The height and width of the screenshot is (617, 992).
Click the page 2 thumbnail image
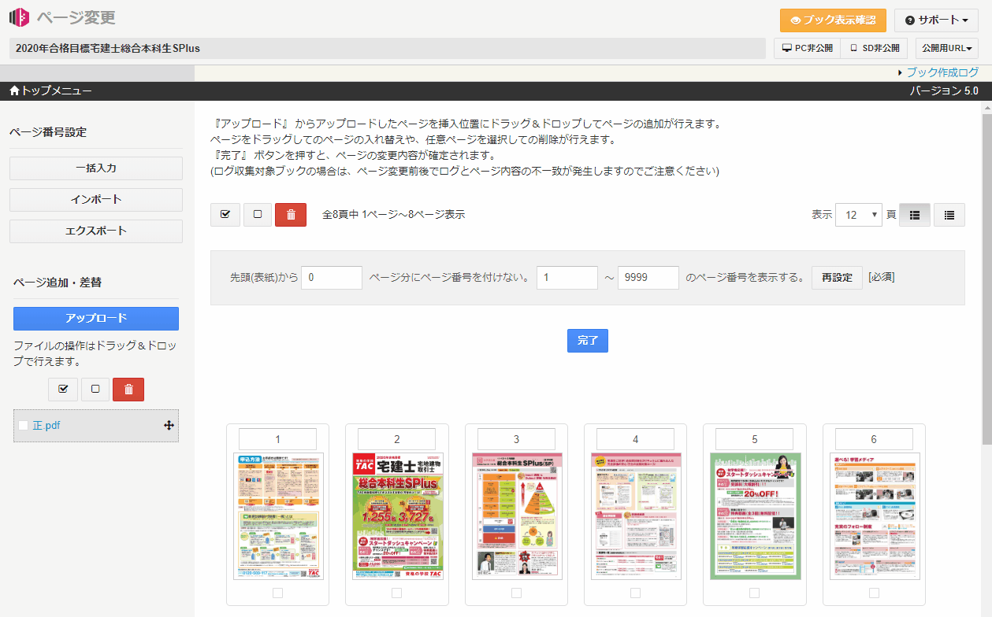(x=397, y=515)
